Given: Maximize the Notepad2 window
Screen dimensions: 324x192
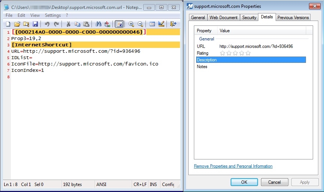Looking at the screenshot, I should point(161,7).
